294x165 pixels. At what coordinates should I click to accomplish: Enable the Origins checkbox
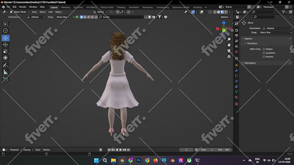(x=264, y=49)
